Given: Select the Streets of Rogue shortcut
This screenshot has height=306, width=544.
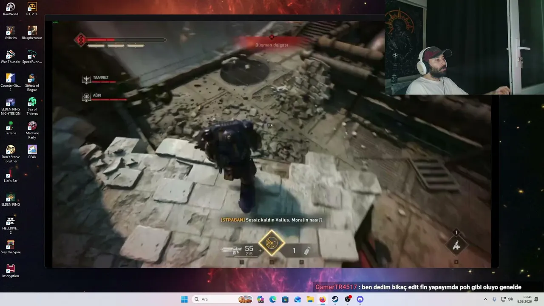Looking at the screenshot, I should click(x=32, y=82).
